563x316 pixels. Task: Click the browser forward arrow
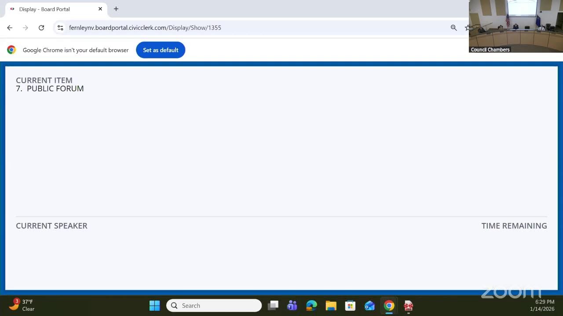tap(26, 28)
